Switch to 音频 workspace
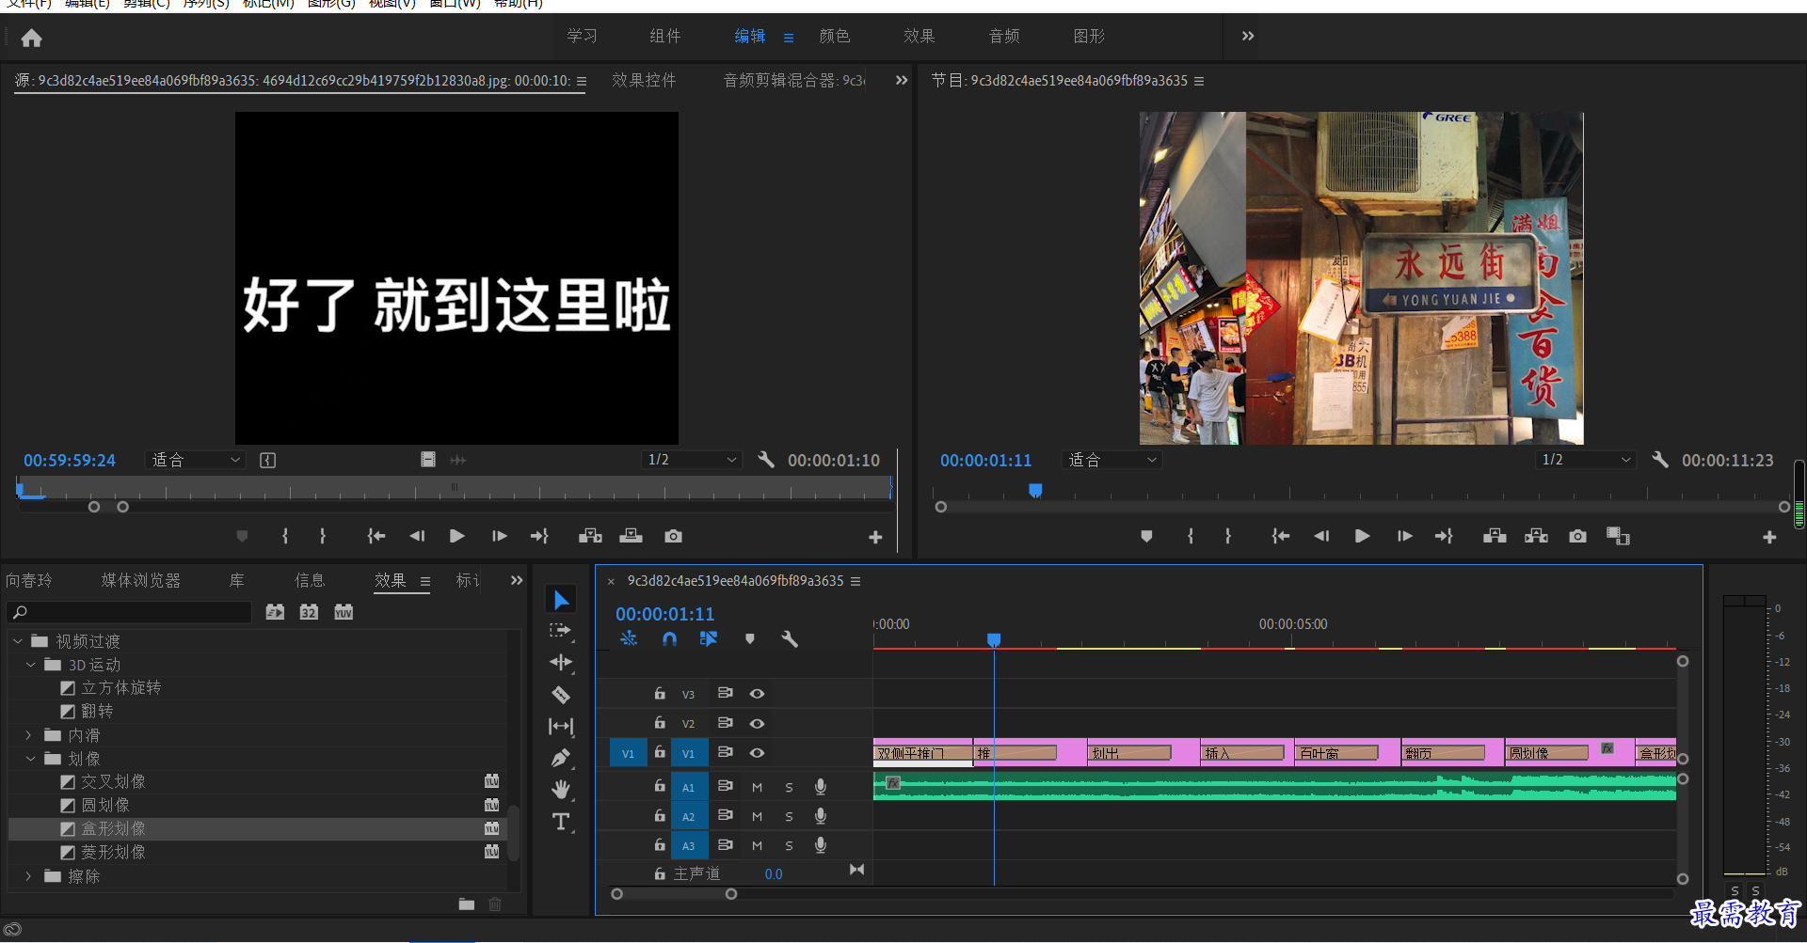1807x943 pixels. pyautogui.click(x=1004, y=36)
